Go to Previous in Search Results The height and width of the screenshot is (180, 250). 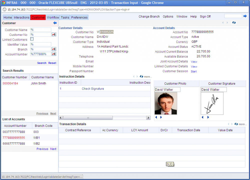pos(42,114)
